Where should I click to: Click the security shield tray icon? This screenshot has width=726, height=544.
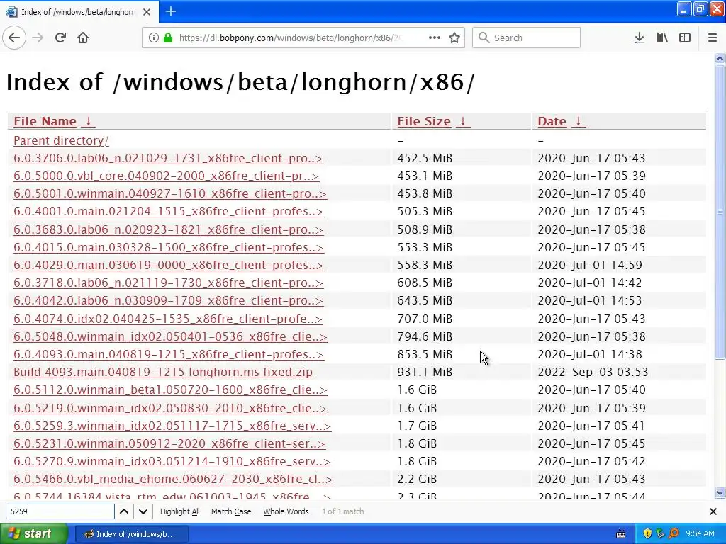tap(647, 534)
